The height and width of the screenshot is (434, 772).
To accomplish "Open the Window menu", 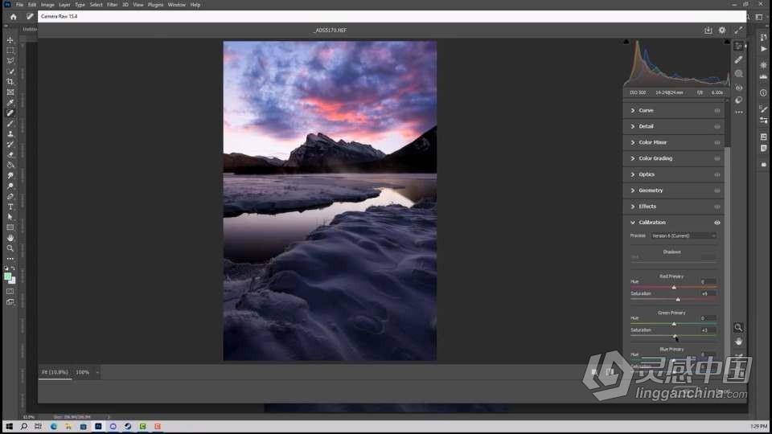I will pos(176,5).
